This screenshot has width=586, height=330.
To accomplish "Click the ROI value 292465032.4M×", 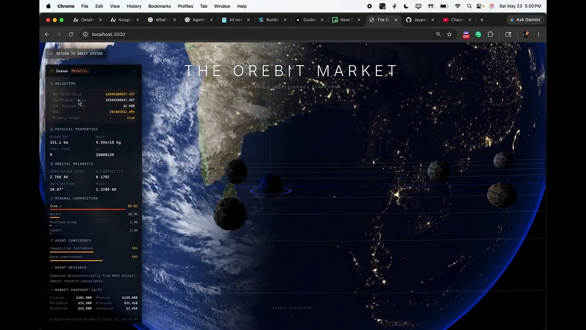I will point(122,112).
